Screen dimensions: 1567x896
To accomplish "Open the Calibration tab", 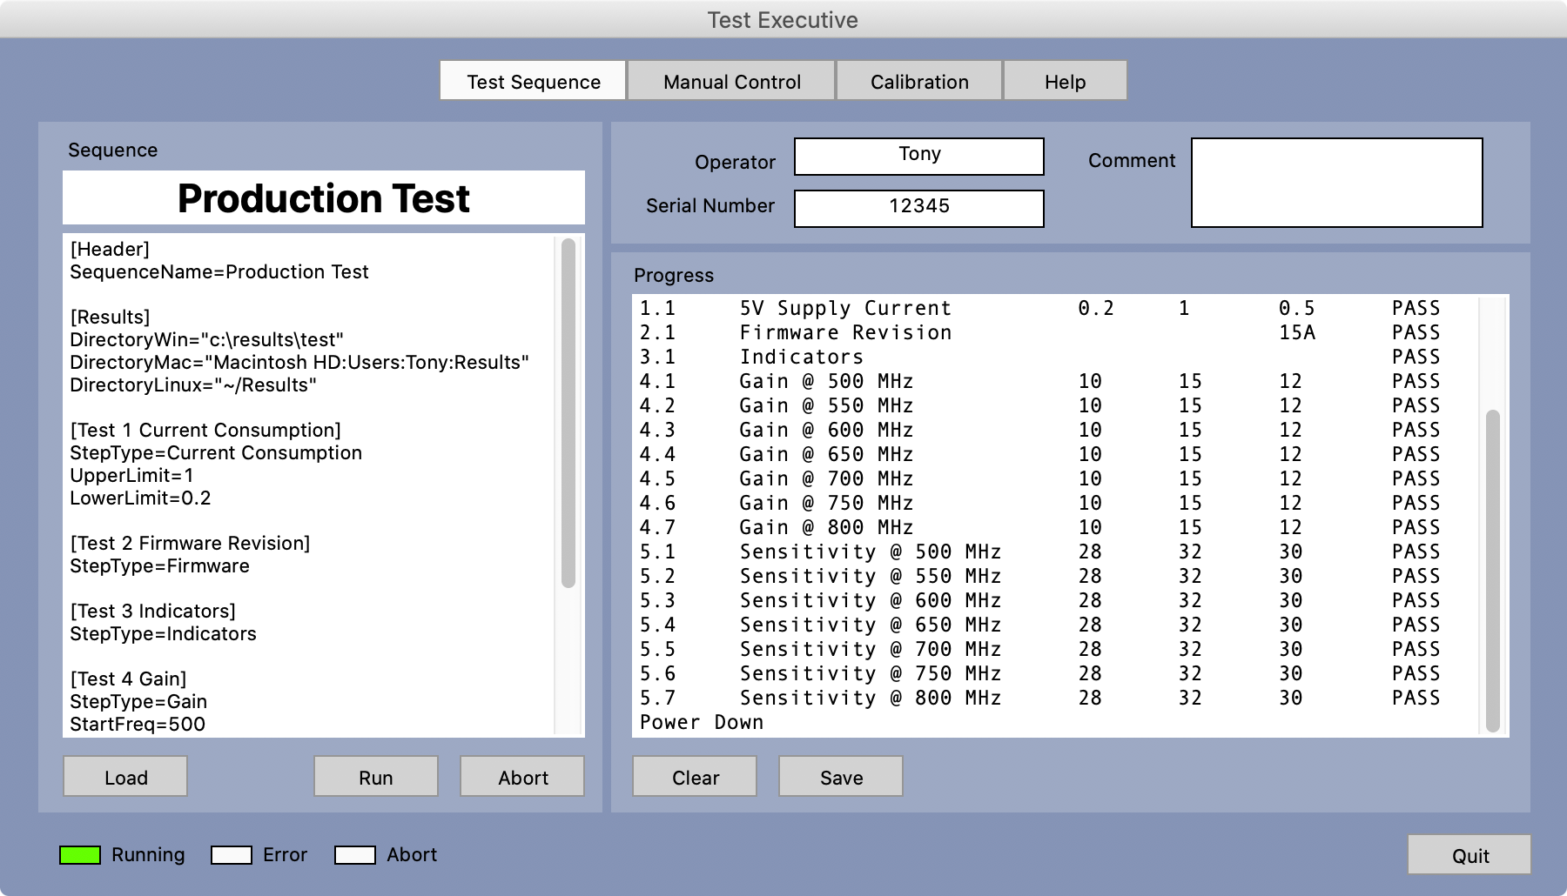I will 919,81.
